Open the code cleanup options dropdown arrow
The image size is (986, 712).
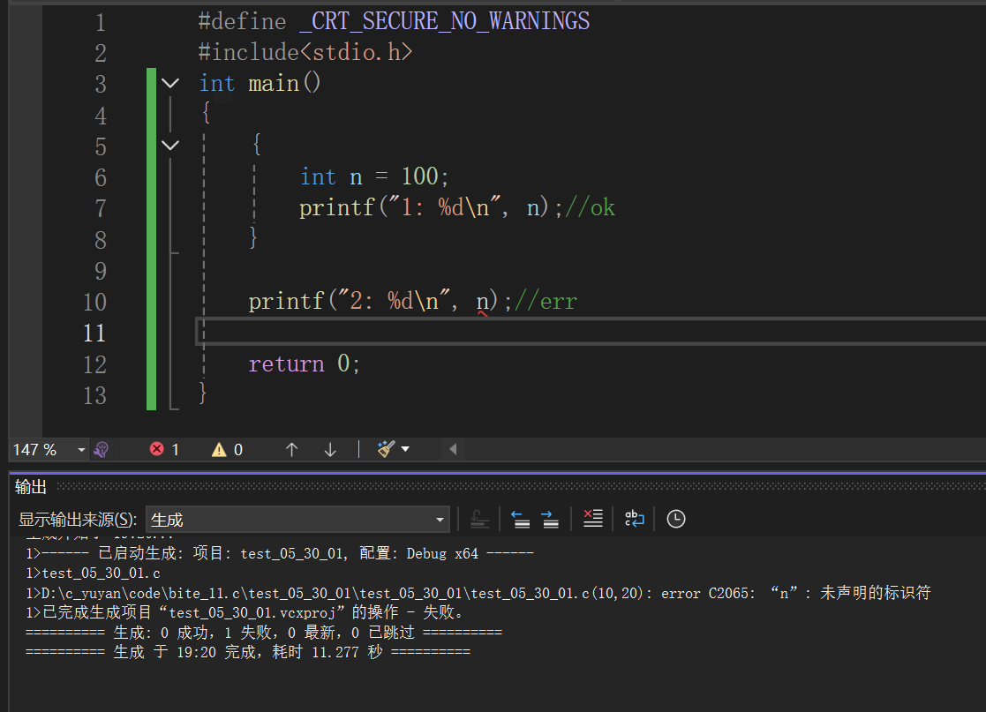click(x=405, y=449)
